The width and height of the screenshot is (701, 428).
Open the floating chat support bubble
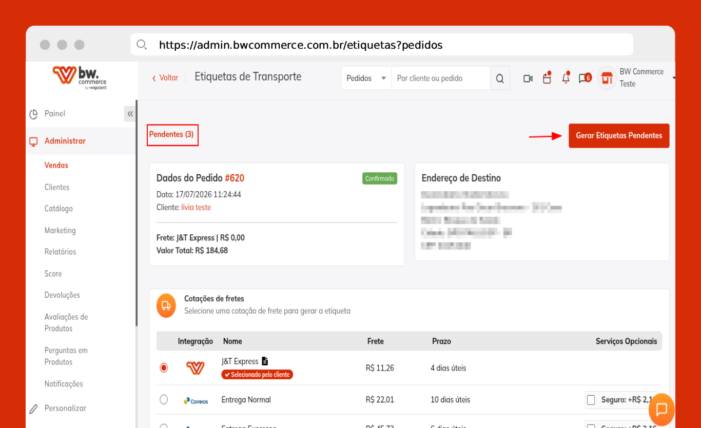661,410
